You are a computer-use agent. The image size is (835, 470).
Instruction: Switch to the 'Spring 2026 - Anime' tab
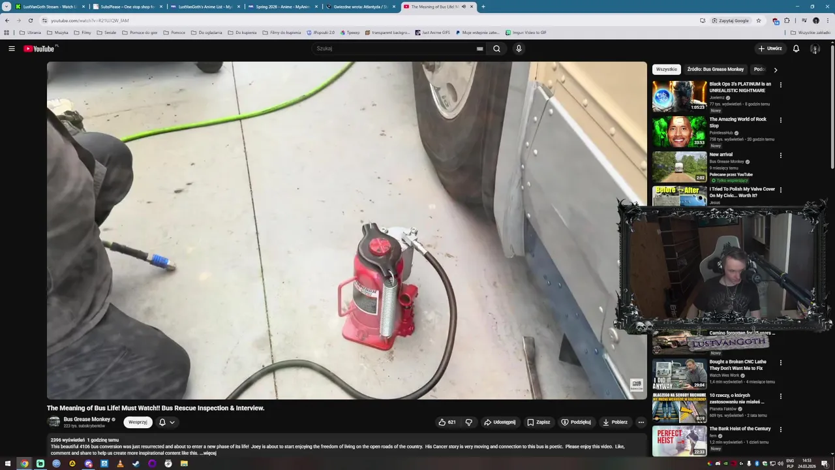tap(282, 7)
